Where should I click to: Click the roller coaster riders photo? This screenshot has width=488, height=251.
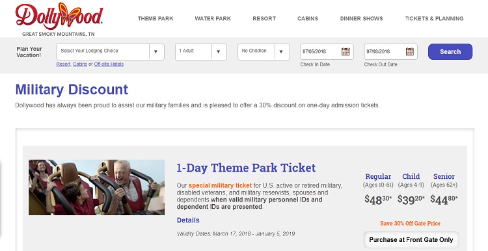(x=97, y=187)
